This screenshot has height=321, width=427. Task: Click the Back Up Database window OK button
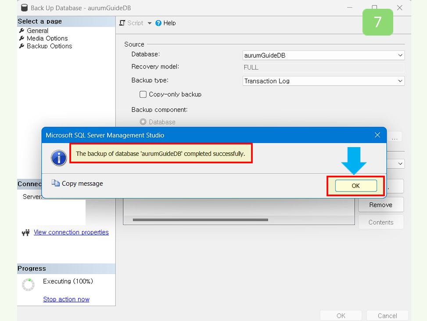[341, 316]
